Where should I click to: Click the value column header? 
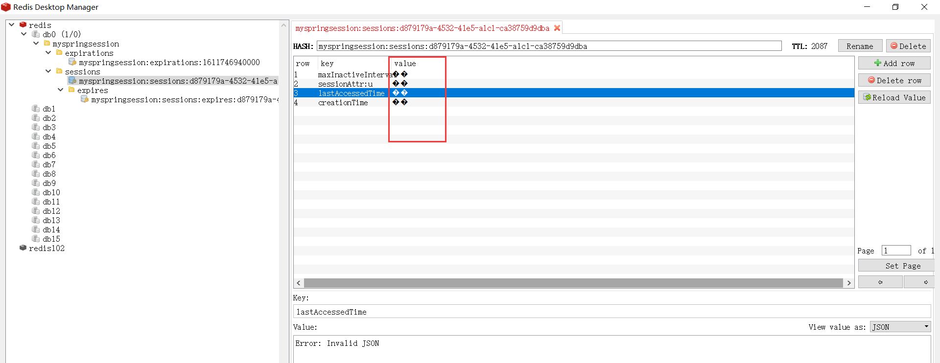coord(405,64)
